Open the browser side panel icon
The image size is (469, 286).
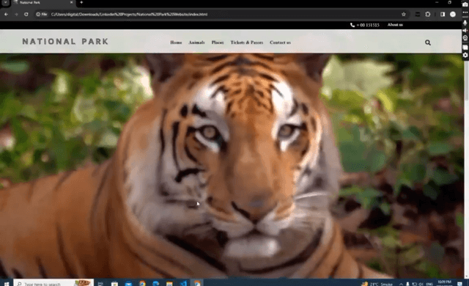click(443, 14)
